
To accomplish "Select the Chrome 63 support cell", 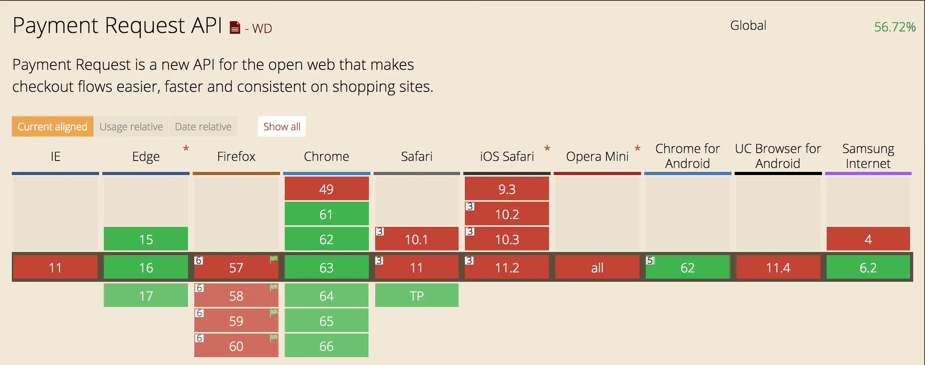I will [326, 267].
